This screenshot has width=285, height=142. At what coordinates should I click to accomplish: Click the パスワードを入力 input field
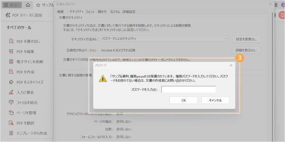[188, 89]
